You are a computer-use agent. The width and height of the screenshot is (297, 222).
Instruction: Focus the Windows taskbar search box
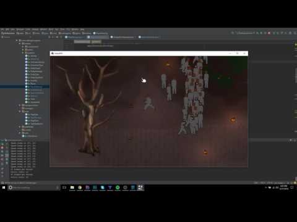[34, 187]
